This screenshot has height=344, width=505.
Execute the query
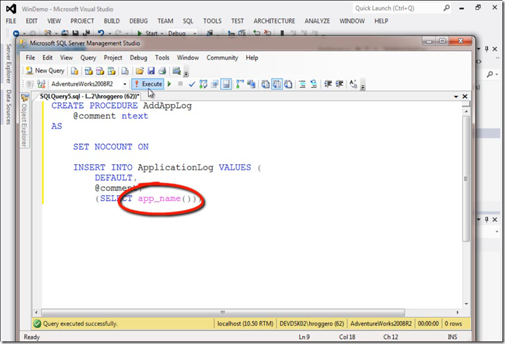pos(148,84)
